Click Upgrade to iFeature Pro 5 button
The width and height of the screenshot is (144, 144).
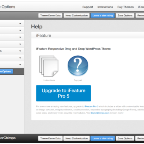coord(64,93)
